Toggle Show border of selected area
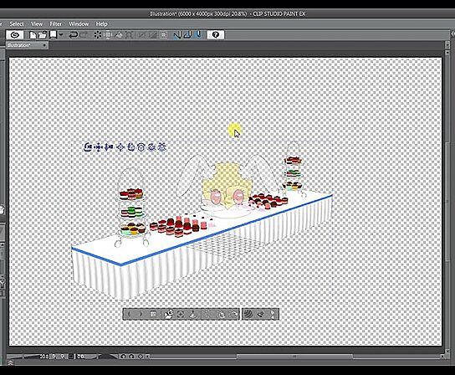This screenshot has width=455, height=375. pos(163,35)
